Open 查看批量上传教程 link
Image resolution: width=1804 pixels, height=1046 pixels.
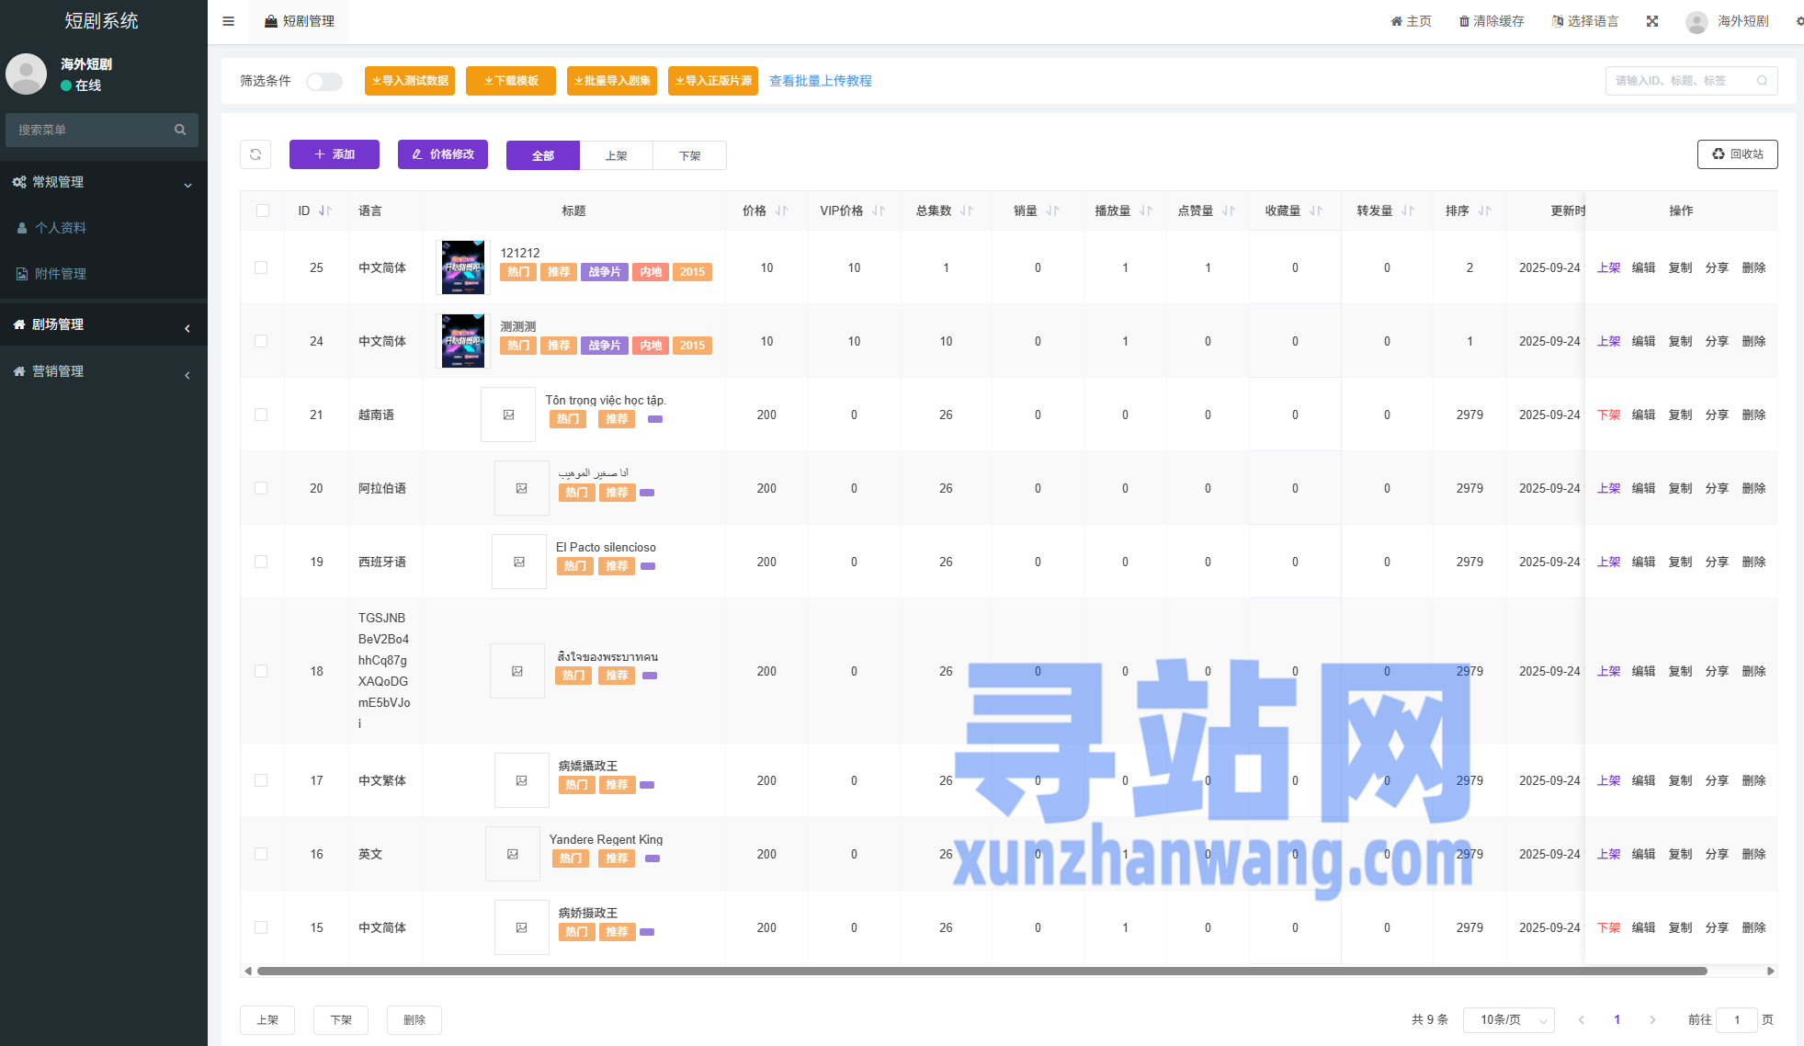tap(820, 81)
